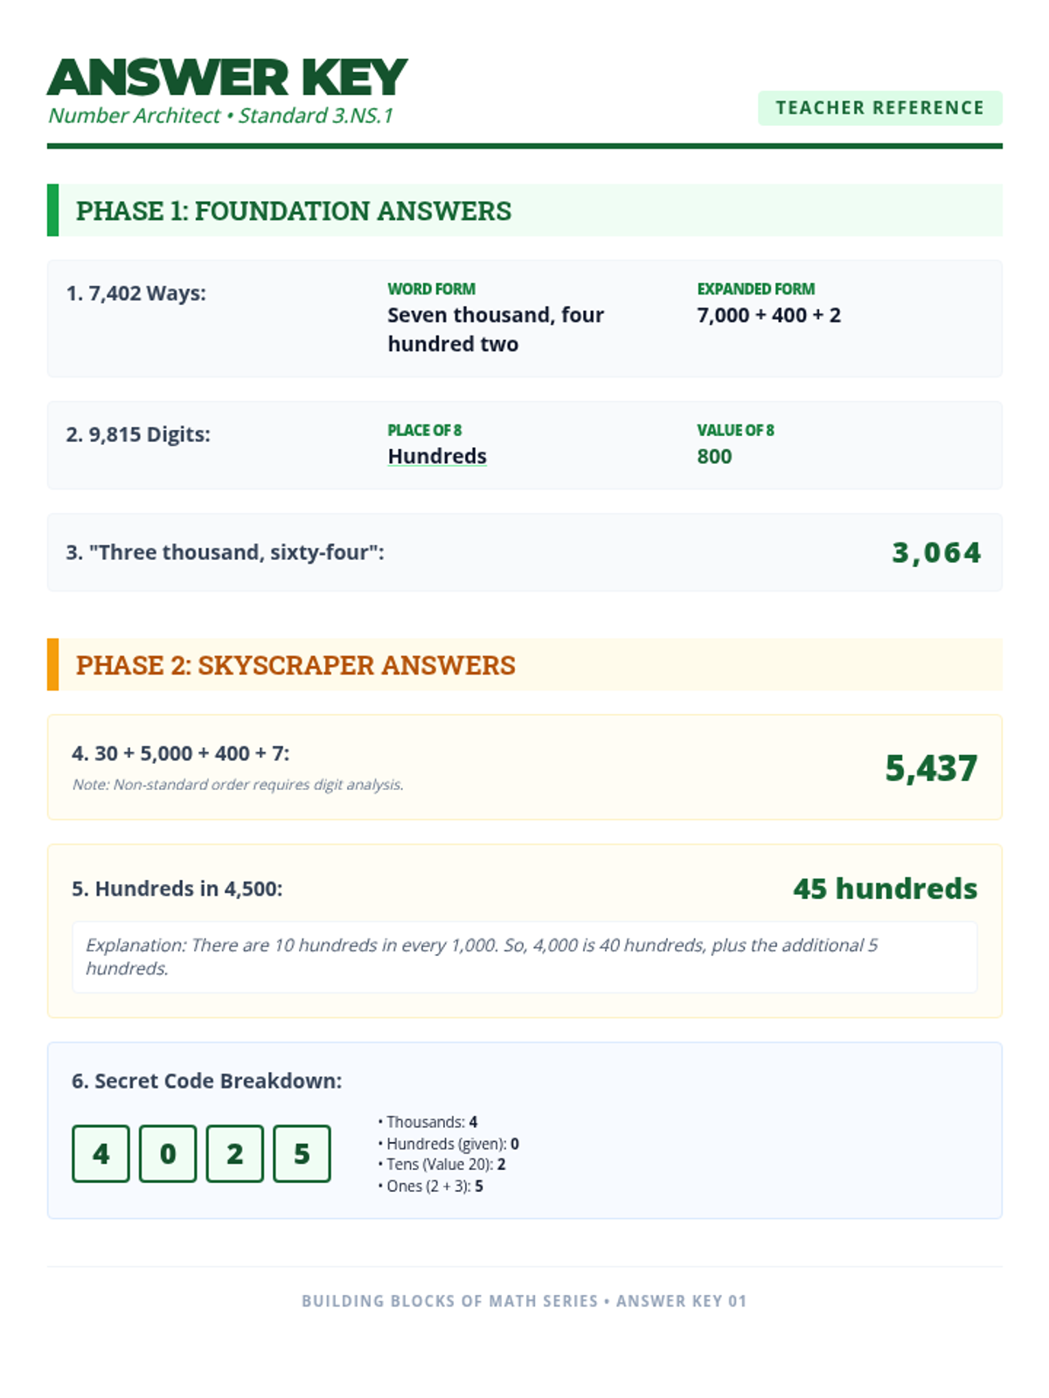Click the Tens (Value 20) bullet item
Screen dimensions: 1049x1398
(441, 1165)
